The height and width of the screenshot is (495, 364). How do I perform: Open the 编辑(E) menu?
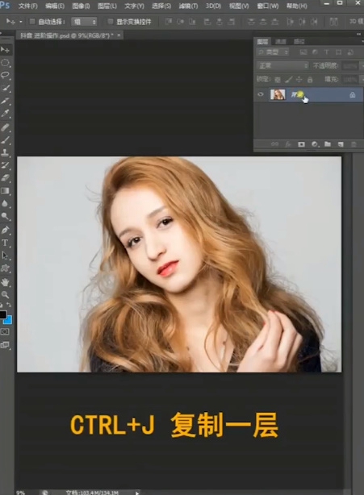click(55, 6)
